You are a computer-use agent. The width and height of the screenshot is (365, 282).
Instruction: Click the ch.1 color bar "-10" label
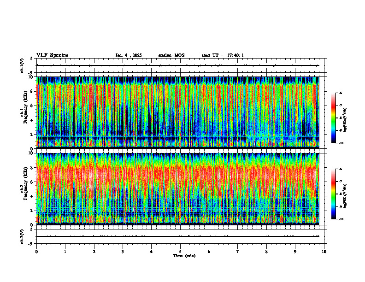point(340,143)
